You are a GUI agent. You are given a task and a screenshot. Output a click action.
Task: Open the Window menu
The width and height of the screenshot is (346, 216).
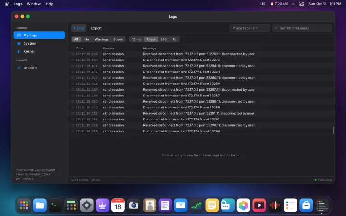[x=34, y=4]
